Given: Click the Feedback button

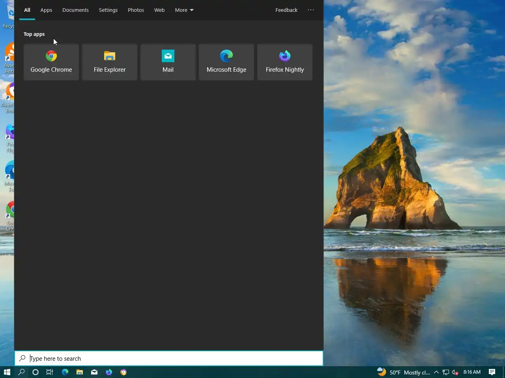Looking at the screenshot, I should click(286, 10).
